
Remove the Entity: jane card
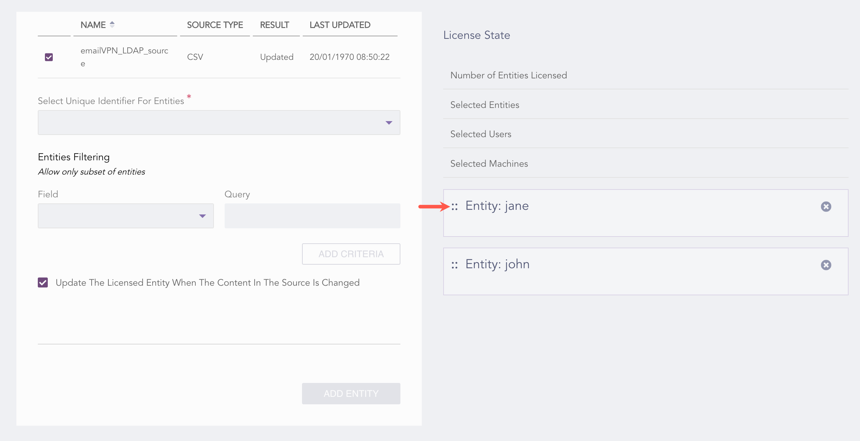tap(826, 207)
